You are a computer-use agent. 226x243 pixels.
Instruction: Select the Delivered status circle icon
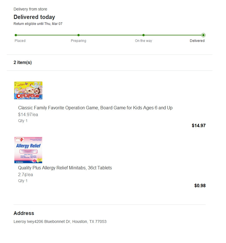203,35
